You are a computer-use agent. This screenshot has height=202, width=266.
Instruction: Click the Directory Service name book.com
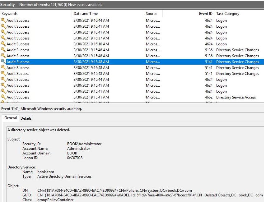pyautogui.click(x=46, y=172)
